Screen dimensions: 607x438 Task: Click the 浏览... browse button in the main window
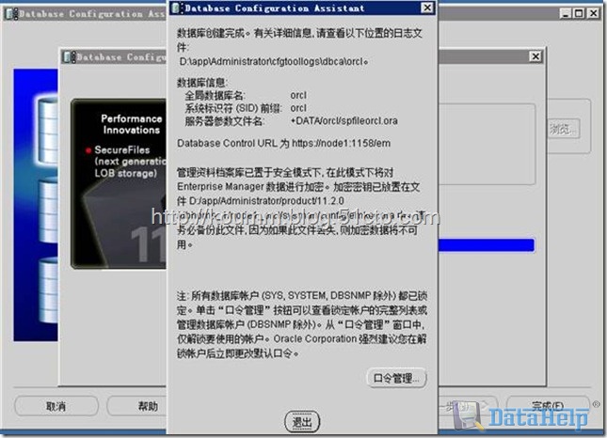coord(564,129)
